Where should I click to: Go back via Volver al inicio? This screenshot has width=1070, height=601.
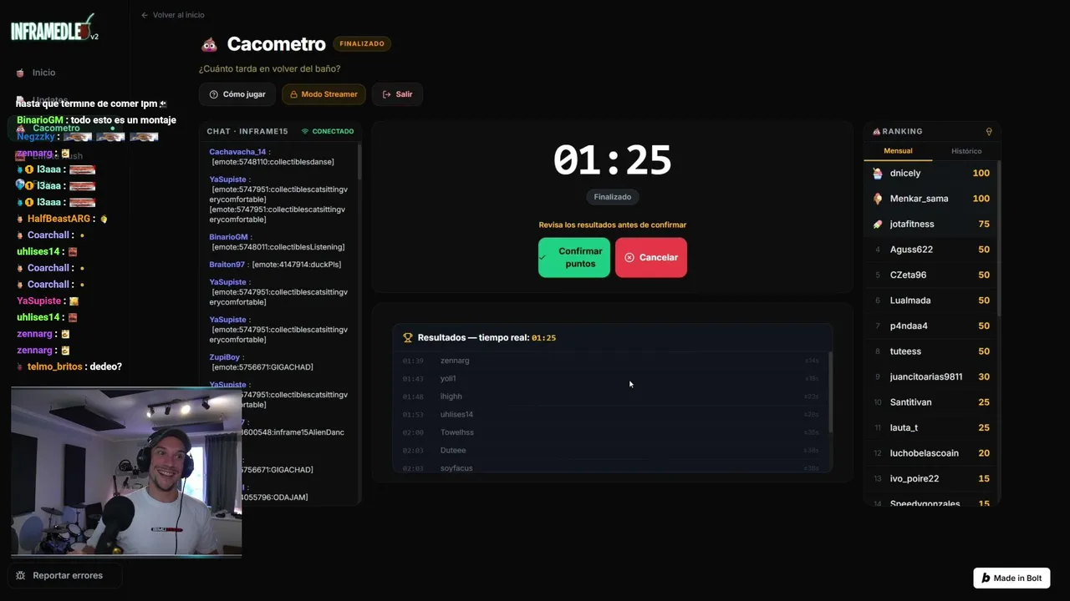[x=173, y=15]
